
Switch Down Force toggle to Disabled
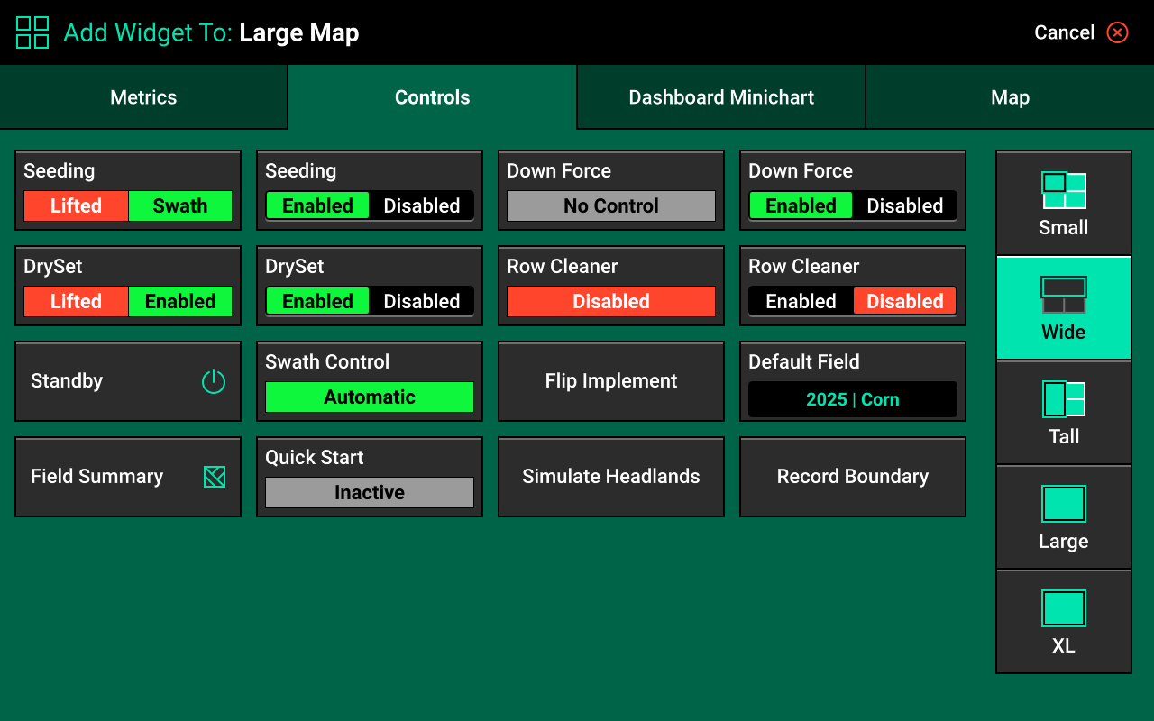(905, 205)
